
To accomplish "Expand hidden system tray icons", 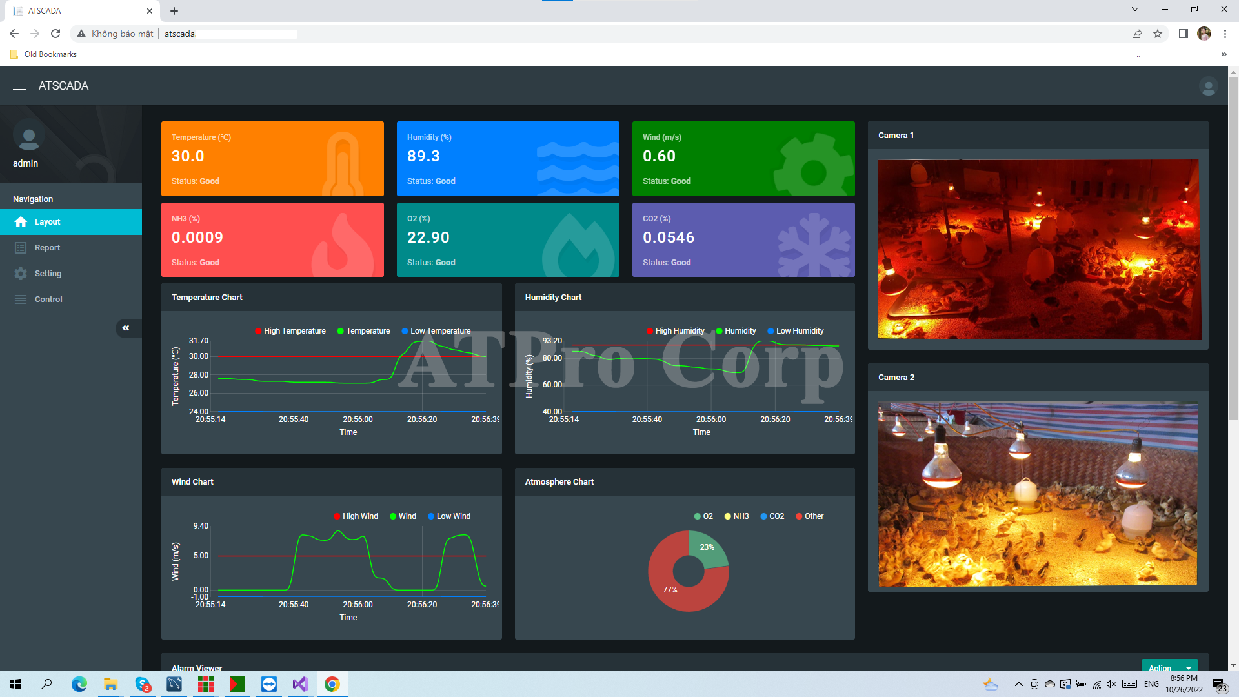I will (x=1018, y=684).
